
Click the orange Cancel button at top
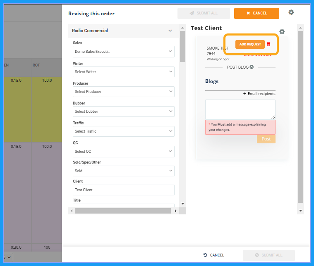tap(256, 13)
